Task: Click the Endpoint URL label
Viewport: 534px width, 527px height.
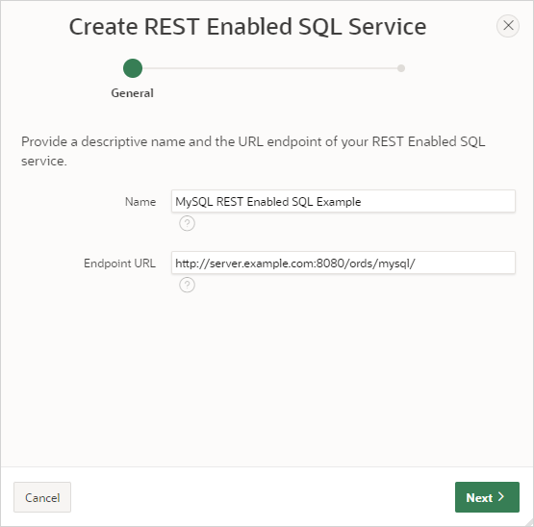Action: (x=119, y=263)
